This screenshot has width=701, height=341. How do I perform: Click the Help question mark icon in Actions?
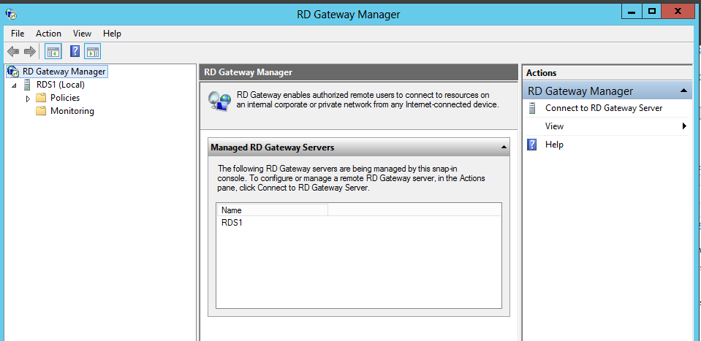tap(532, 145)
